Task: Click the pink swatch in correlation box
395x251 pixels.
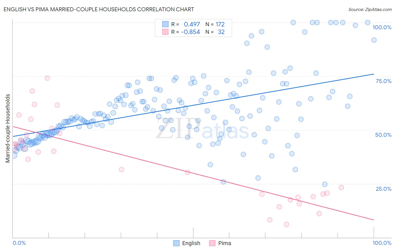Action: pyautogui.click(x=165, y=32)
